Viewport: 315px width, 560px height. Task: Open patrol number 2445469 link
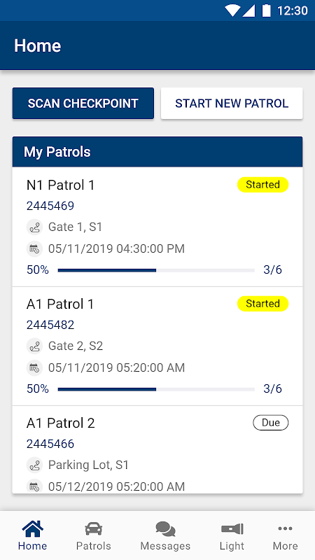tap(50, 206)
